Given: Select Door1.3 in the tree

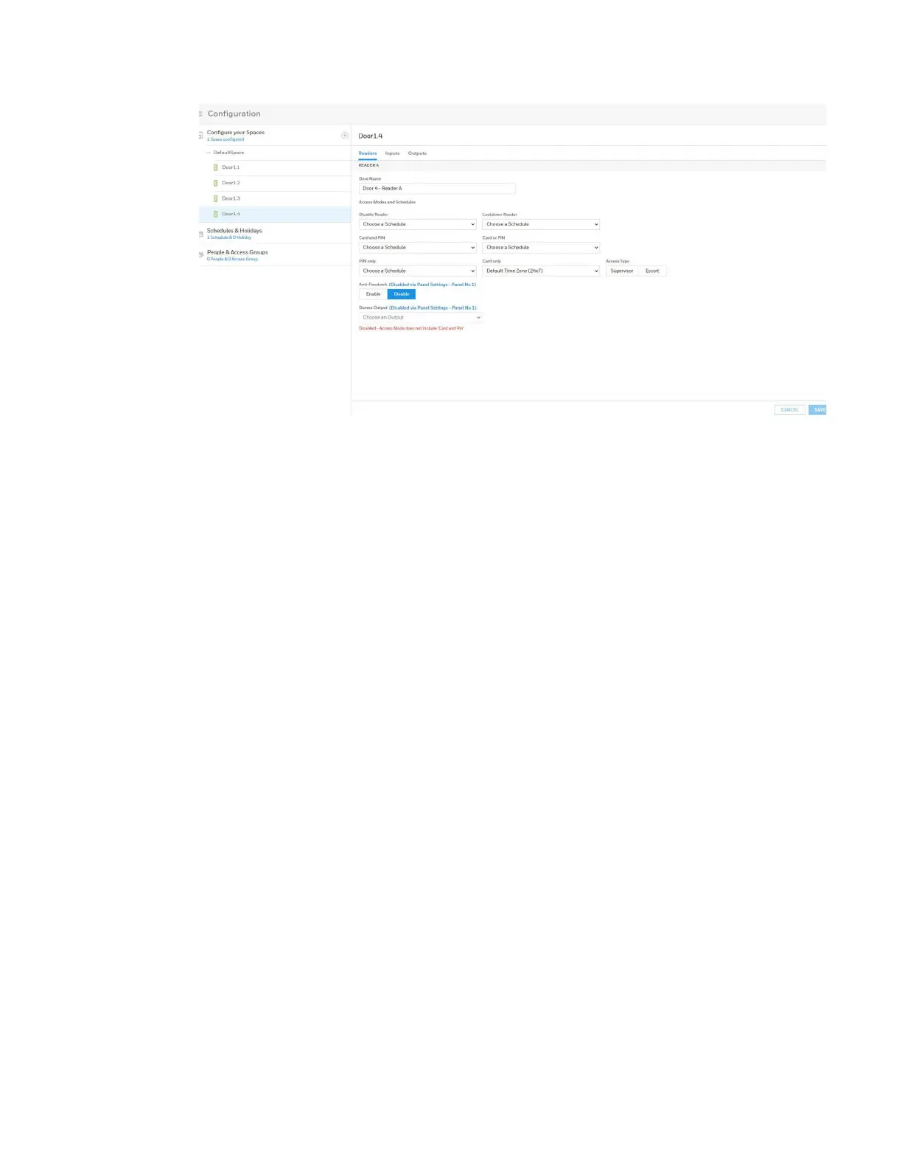Looking at the screenshot, I should pos(231,198).
